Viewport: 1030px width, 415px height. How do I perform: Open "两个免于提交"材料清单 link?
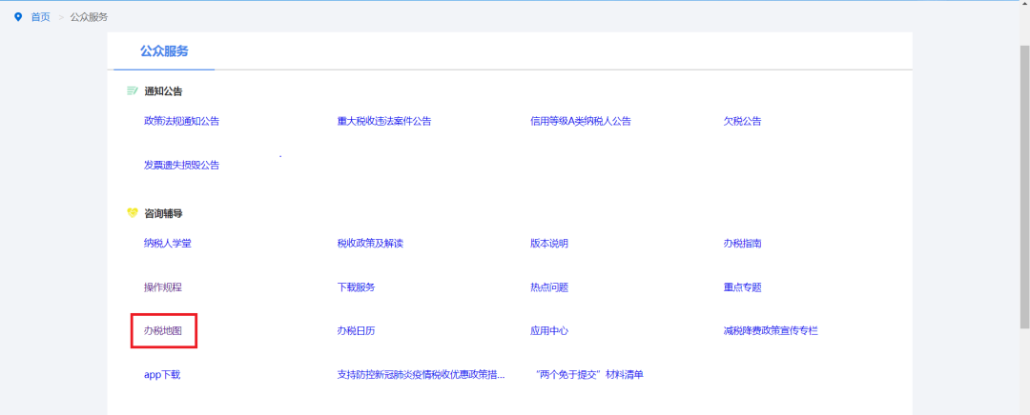point(589,375)
